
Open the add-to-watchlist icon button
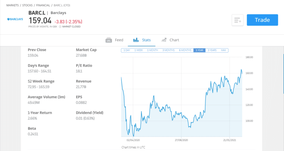pyautogui.click(x=237, y=20)
